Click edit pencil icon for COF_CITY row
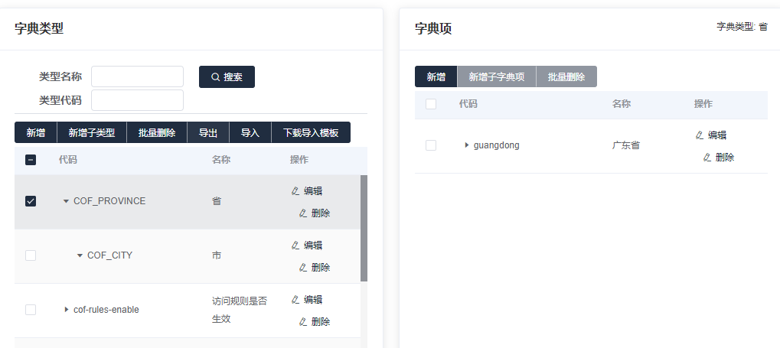 [295, 246]
